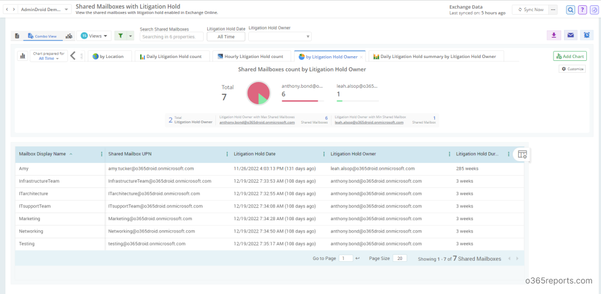This screenshot has height=294, width=601.
Task: Open Mailbox Display Name column menu dots
Action: (x=102, y=154)
